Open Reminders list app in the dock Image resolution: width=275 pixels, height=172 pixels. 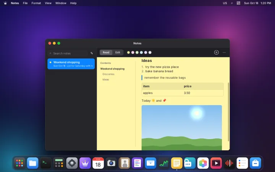[x=242, y=163]
